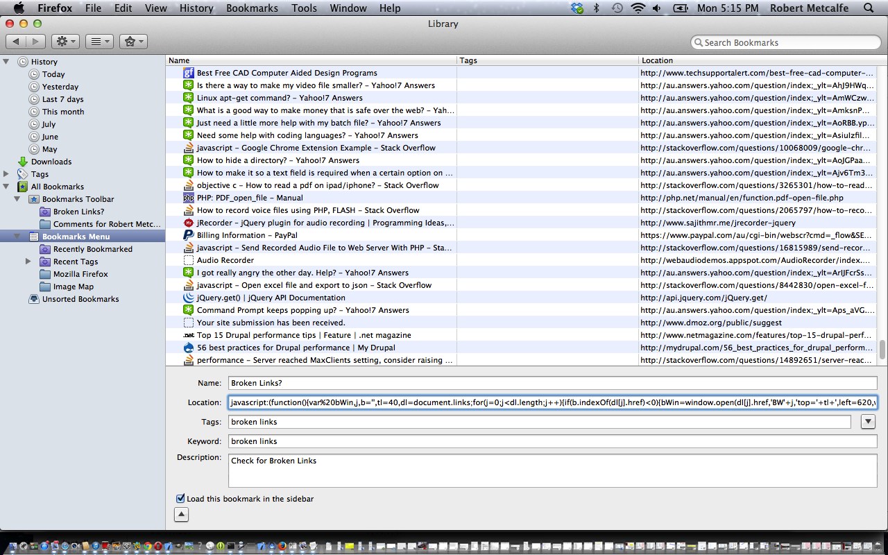Image resolution: width=888 pixels, height=555 pixels.
Task: Open the History menu
Action: [196, 8]
